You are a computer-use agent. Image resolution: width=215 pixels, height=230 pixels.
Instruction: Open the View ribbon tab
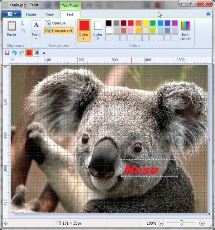point(49,14)
